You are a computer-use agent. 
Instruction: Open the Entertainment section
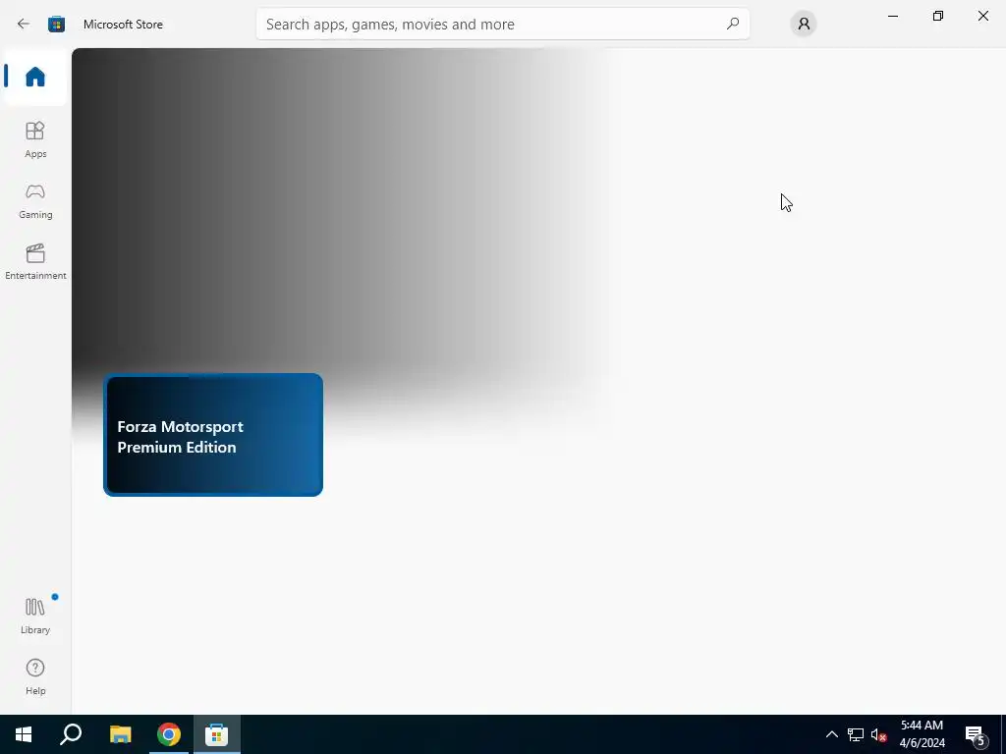[x=35, y=261]
